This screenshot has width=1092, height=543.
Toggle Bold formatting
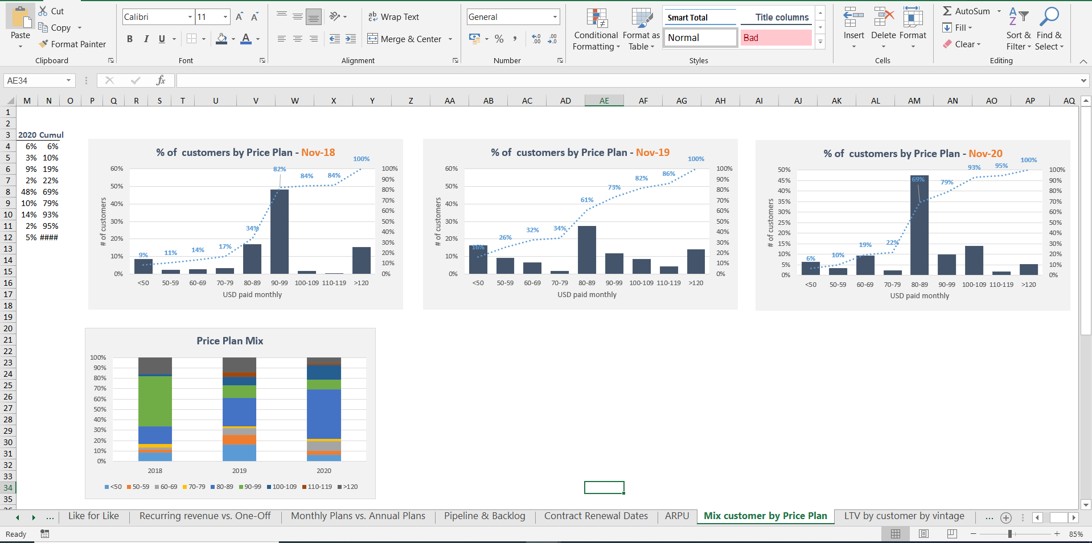[130, 39]
